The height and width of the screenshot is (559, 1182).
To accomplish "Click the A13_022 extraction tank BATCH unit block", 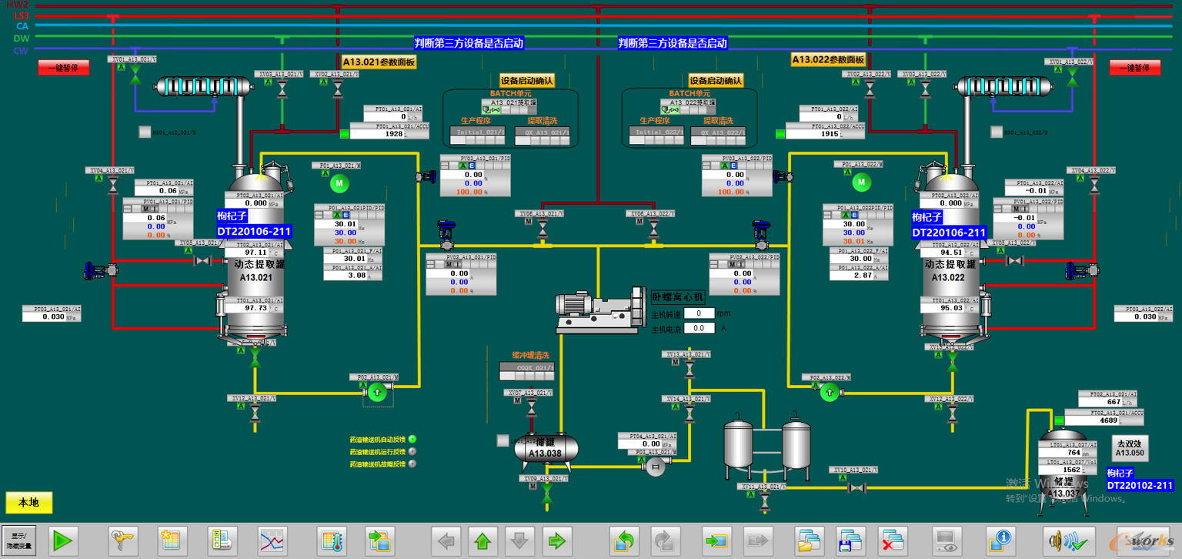I will [x=688, y=106].
